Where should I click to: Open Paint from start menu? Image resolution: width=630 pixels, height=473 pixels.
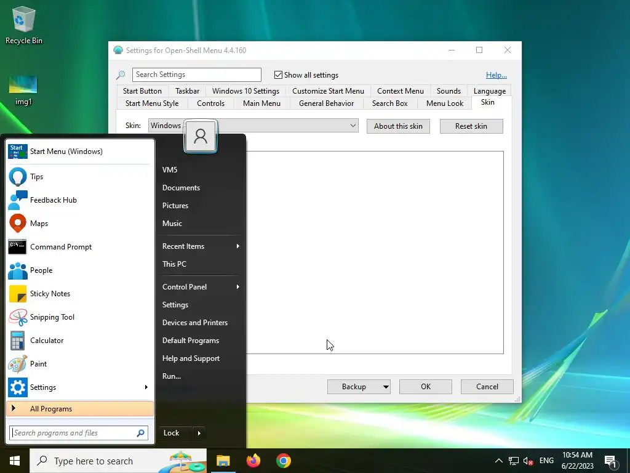coord(80,363)
